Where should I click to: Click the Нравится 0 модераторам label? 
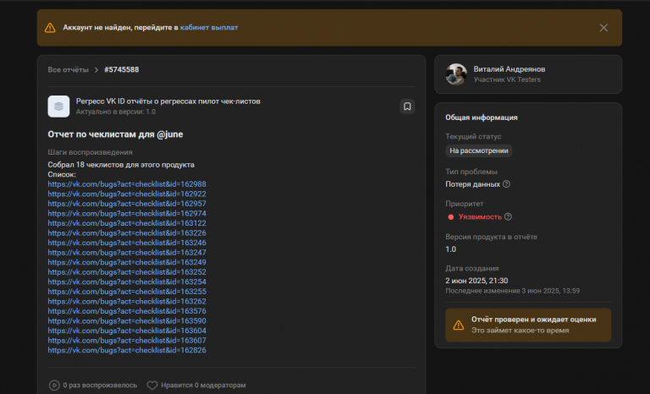tap(203, 386)
